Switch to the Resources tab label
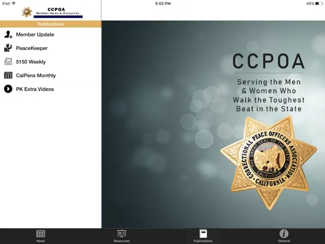 pos(122,241)
